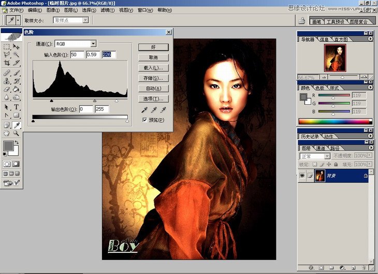Viewport: 378px width, 274px height.
Task: Open the 正常 blending mode dropdown
Action: [x=327, y=156]
